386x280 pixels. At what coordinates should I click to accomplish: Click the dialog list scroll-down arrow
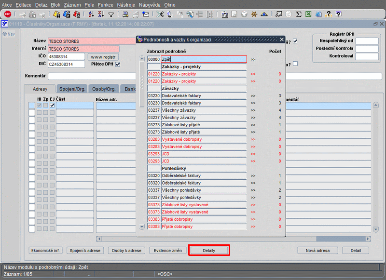[x=142, y=227]
